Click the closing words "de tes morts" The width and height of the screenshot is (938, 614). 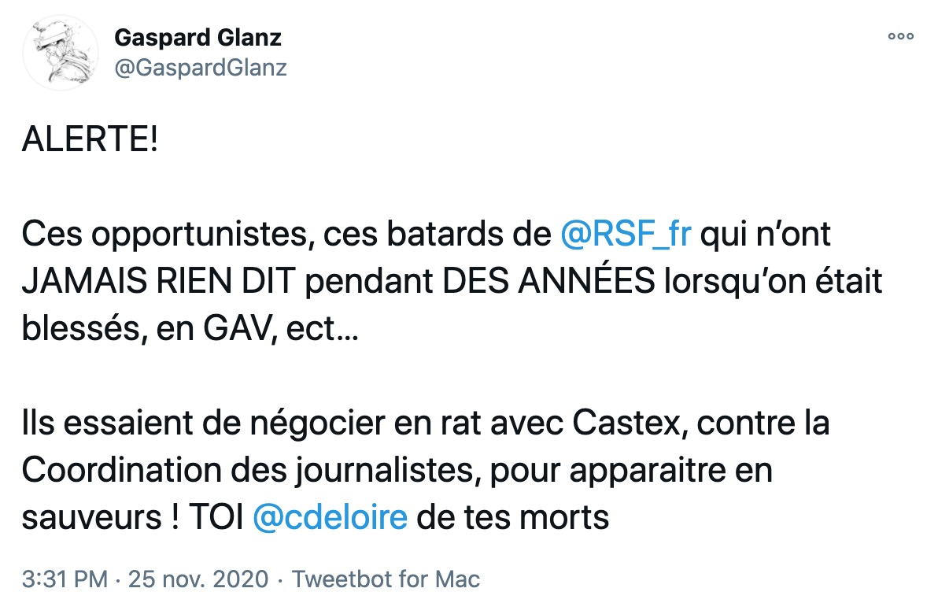tap(513, 519)
